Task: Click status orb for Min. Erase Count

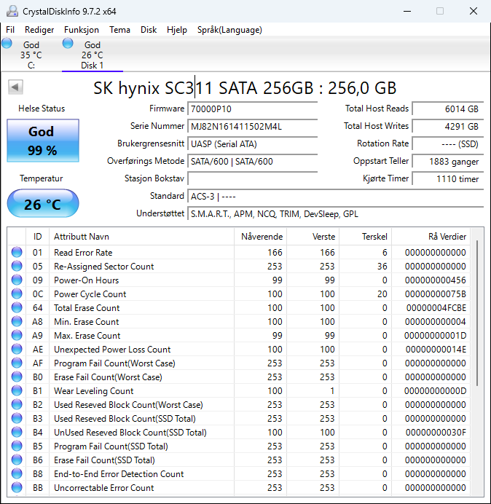Action: [x=17, y=321]
